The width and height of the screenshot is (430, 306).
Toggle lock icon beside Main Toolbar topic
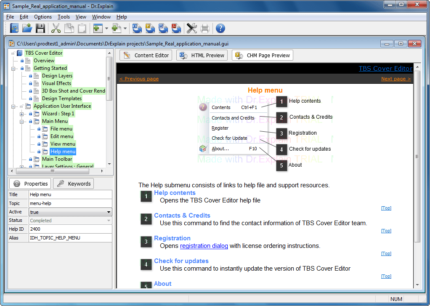point(30,159)
